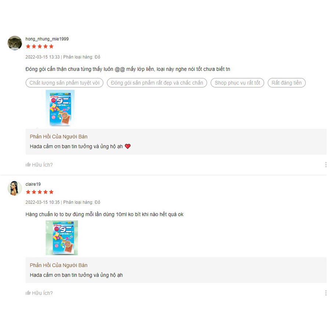Screen dimensions: 331x331
Task: Open username claire19 profile
Action: 33,184
